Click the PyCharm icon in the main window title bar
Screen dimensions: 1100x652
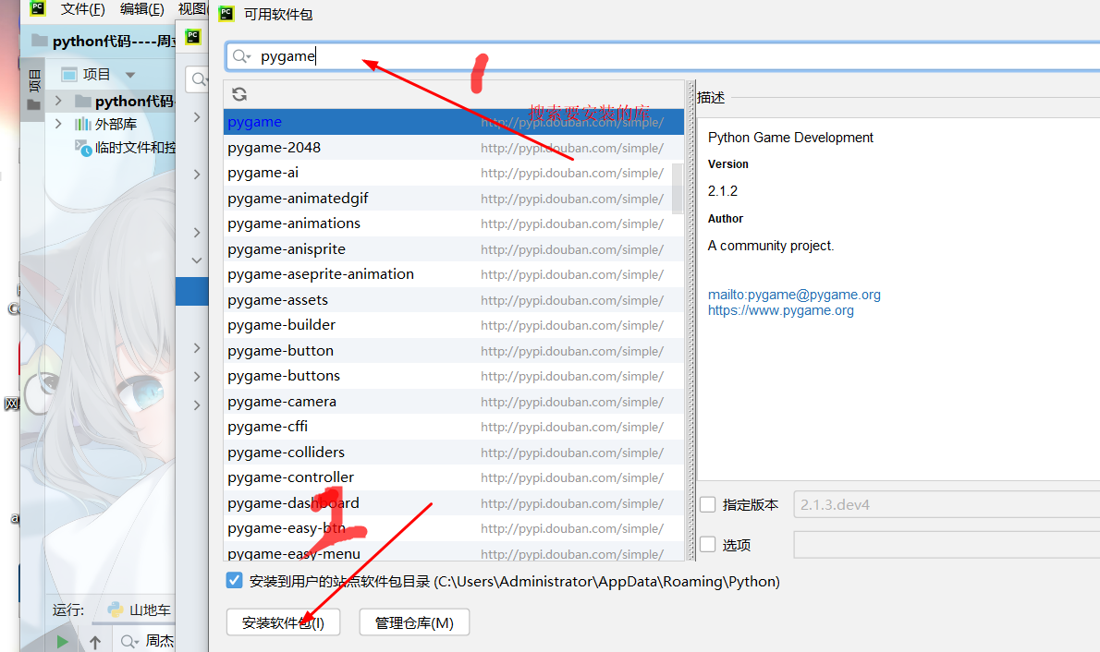(38, 8)
